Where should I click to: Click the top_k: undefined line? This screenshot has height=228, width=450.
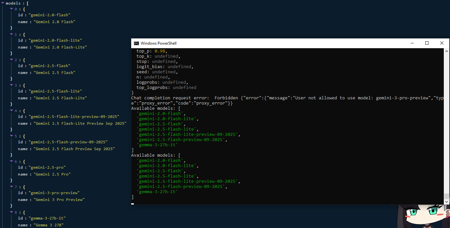point(159,56)
